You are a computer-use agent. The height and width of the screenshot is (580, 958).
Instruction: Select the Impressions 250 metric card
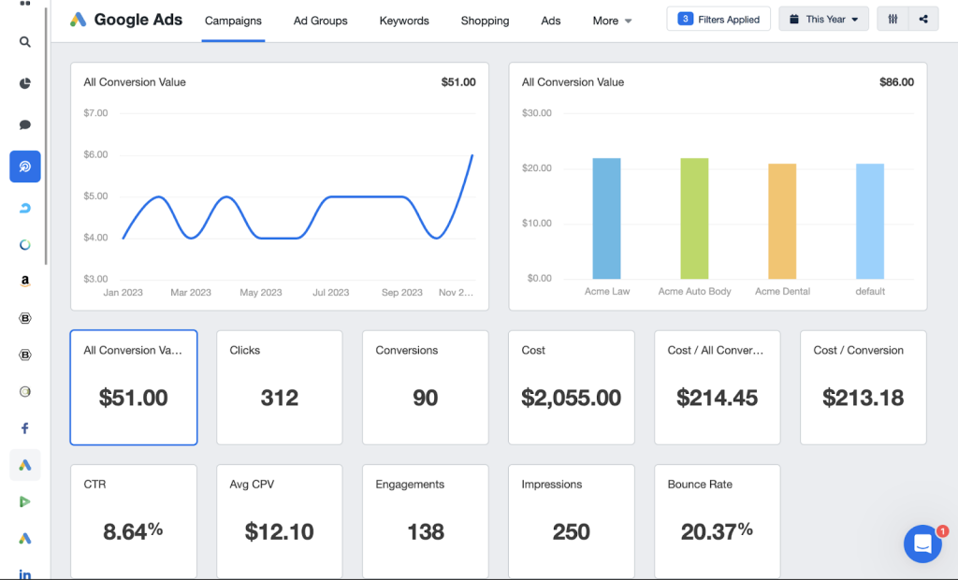(x=572, y=521)
